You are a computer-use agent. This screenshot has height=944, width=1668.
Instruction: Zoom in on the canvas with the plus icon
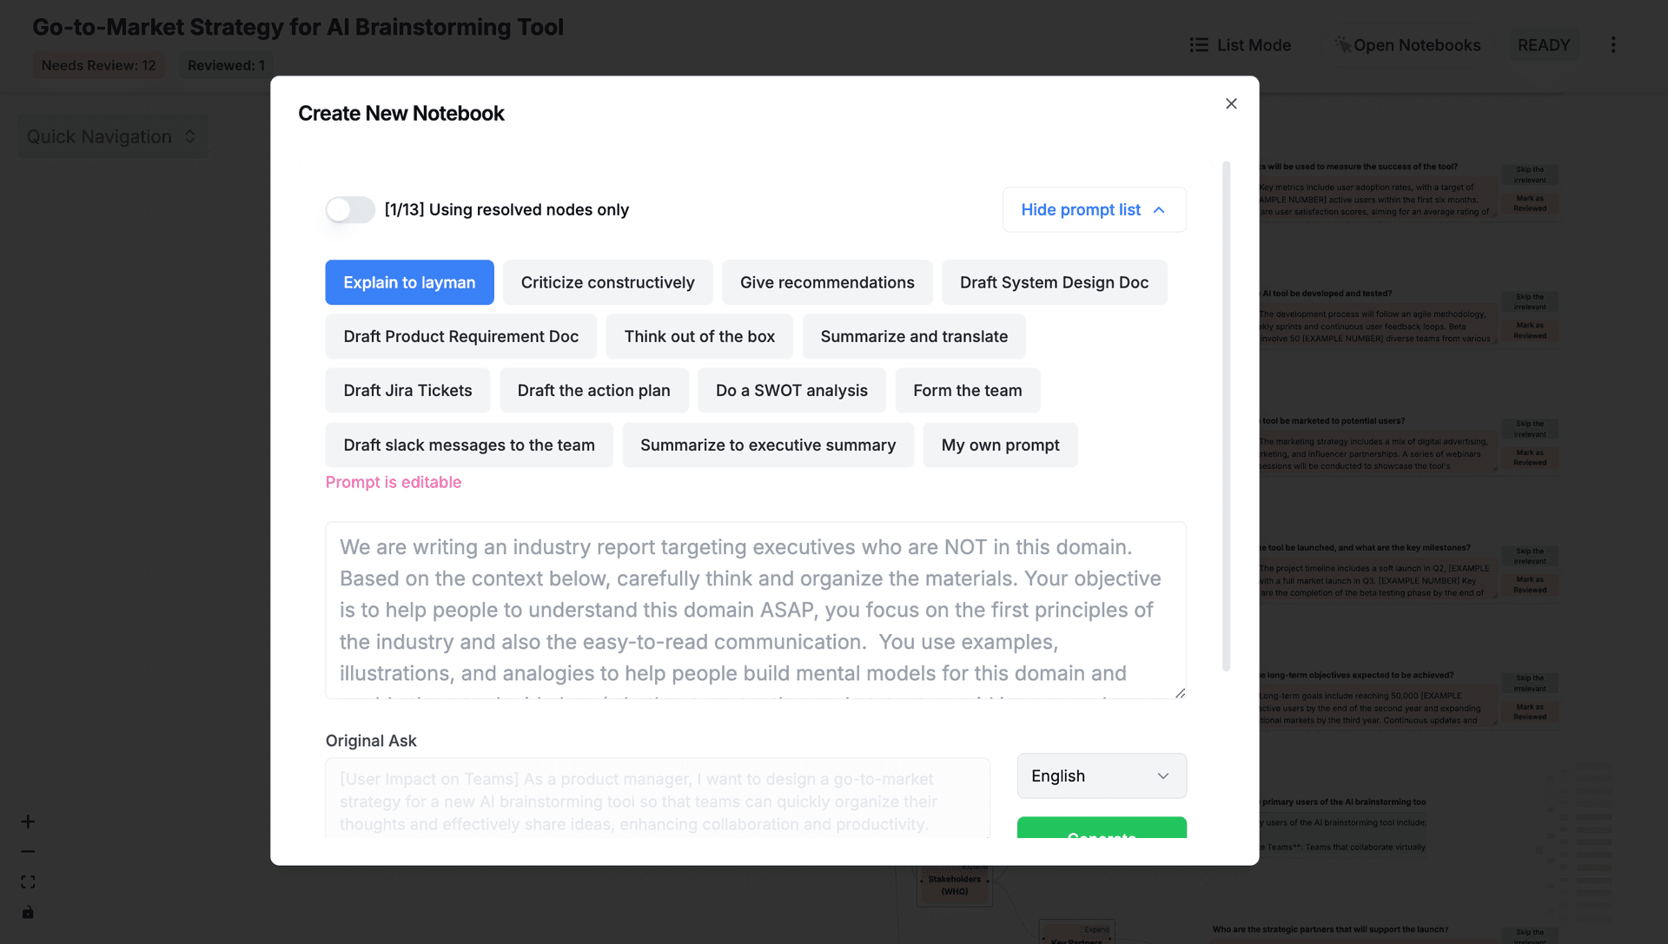point(28,821)
